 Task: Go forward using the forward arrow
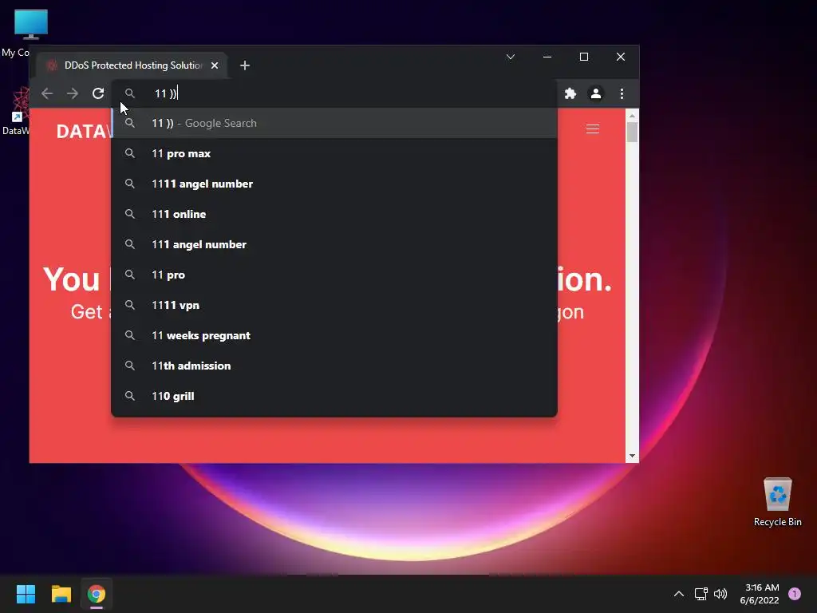click(73, 93)
